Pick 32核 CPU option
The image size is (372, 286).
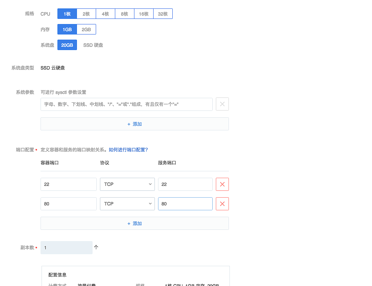pos(163,14)
